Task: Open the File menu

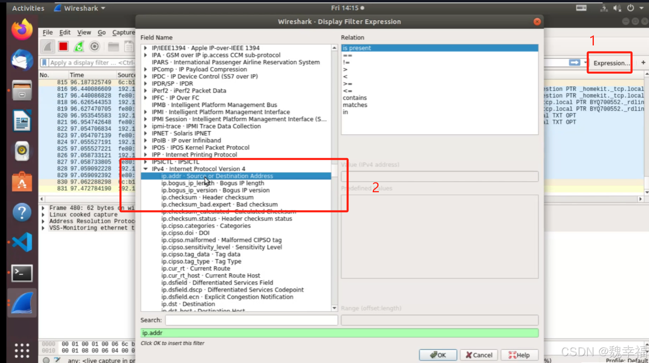Action: coord(48,32)
